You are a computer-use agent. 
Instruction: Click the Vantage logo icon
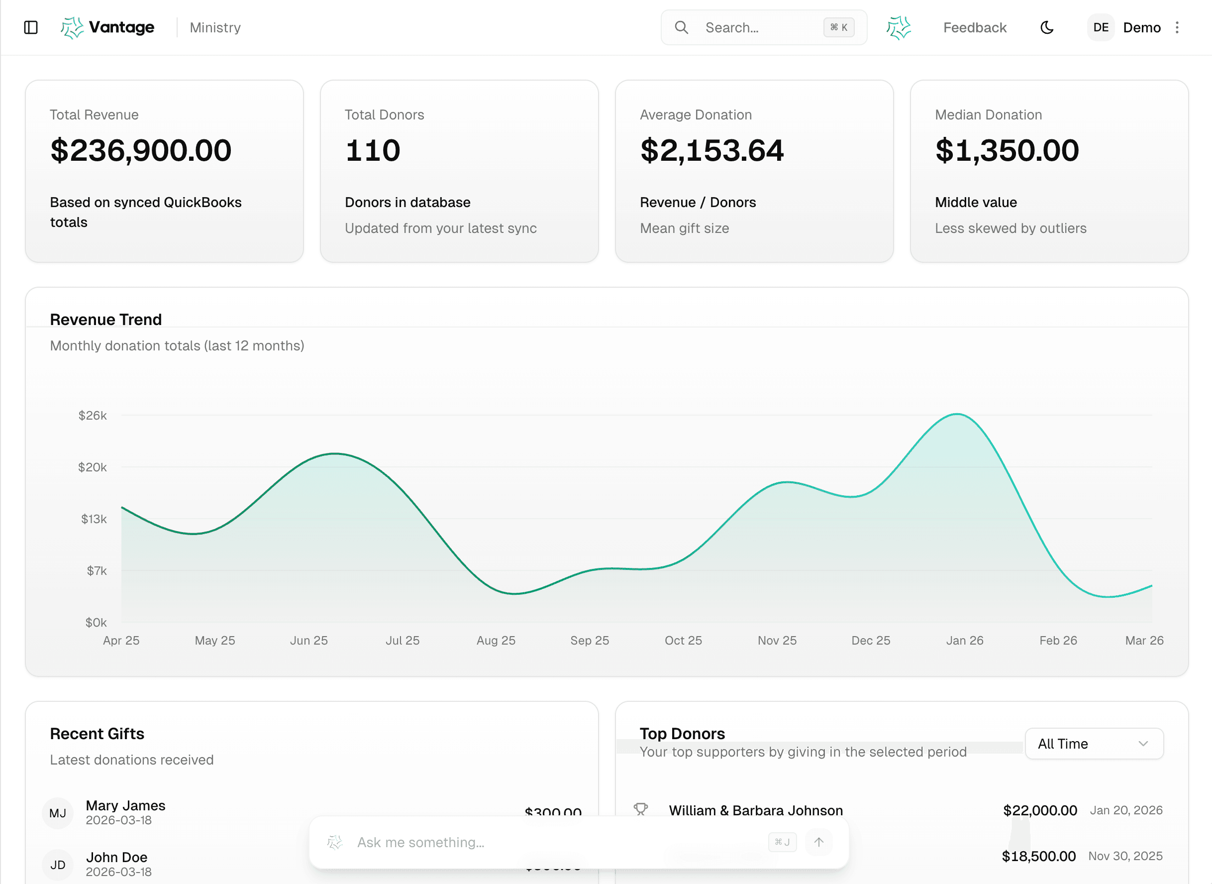pyautogui.click(x=72, y=27)
